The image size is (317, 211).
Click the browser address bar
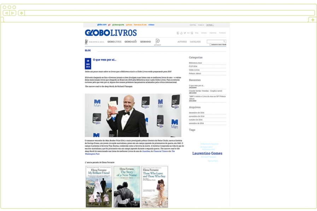[169, 13]
